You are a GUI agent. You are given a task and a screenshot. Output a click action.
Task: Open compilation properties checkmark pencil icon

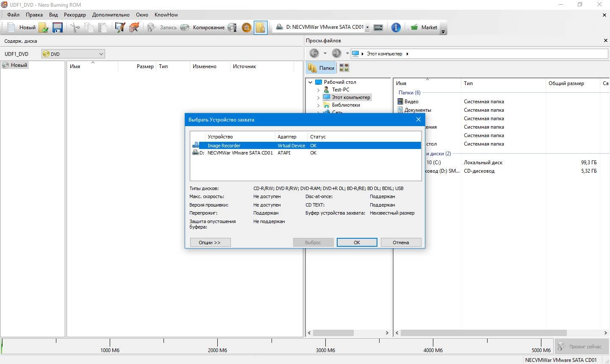coord(120,28)
